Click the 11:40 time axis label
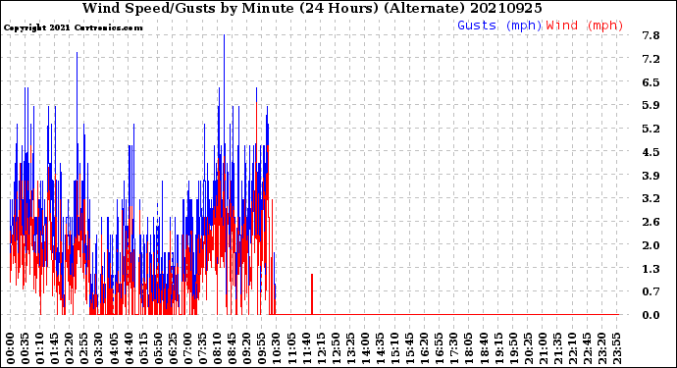Screen dimensions: 677x368 306,348
